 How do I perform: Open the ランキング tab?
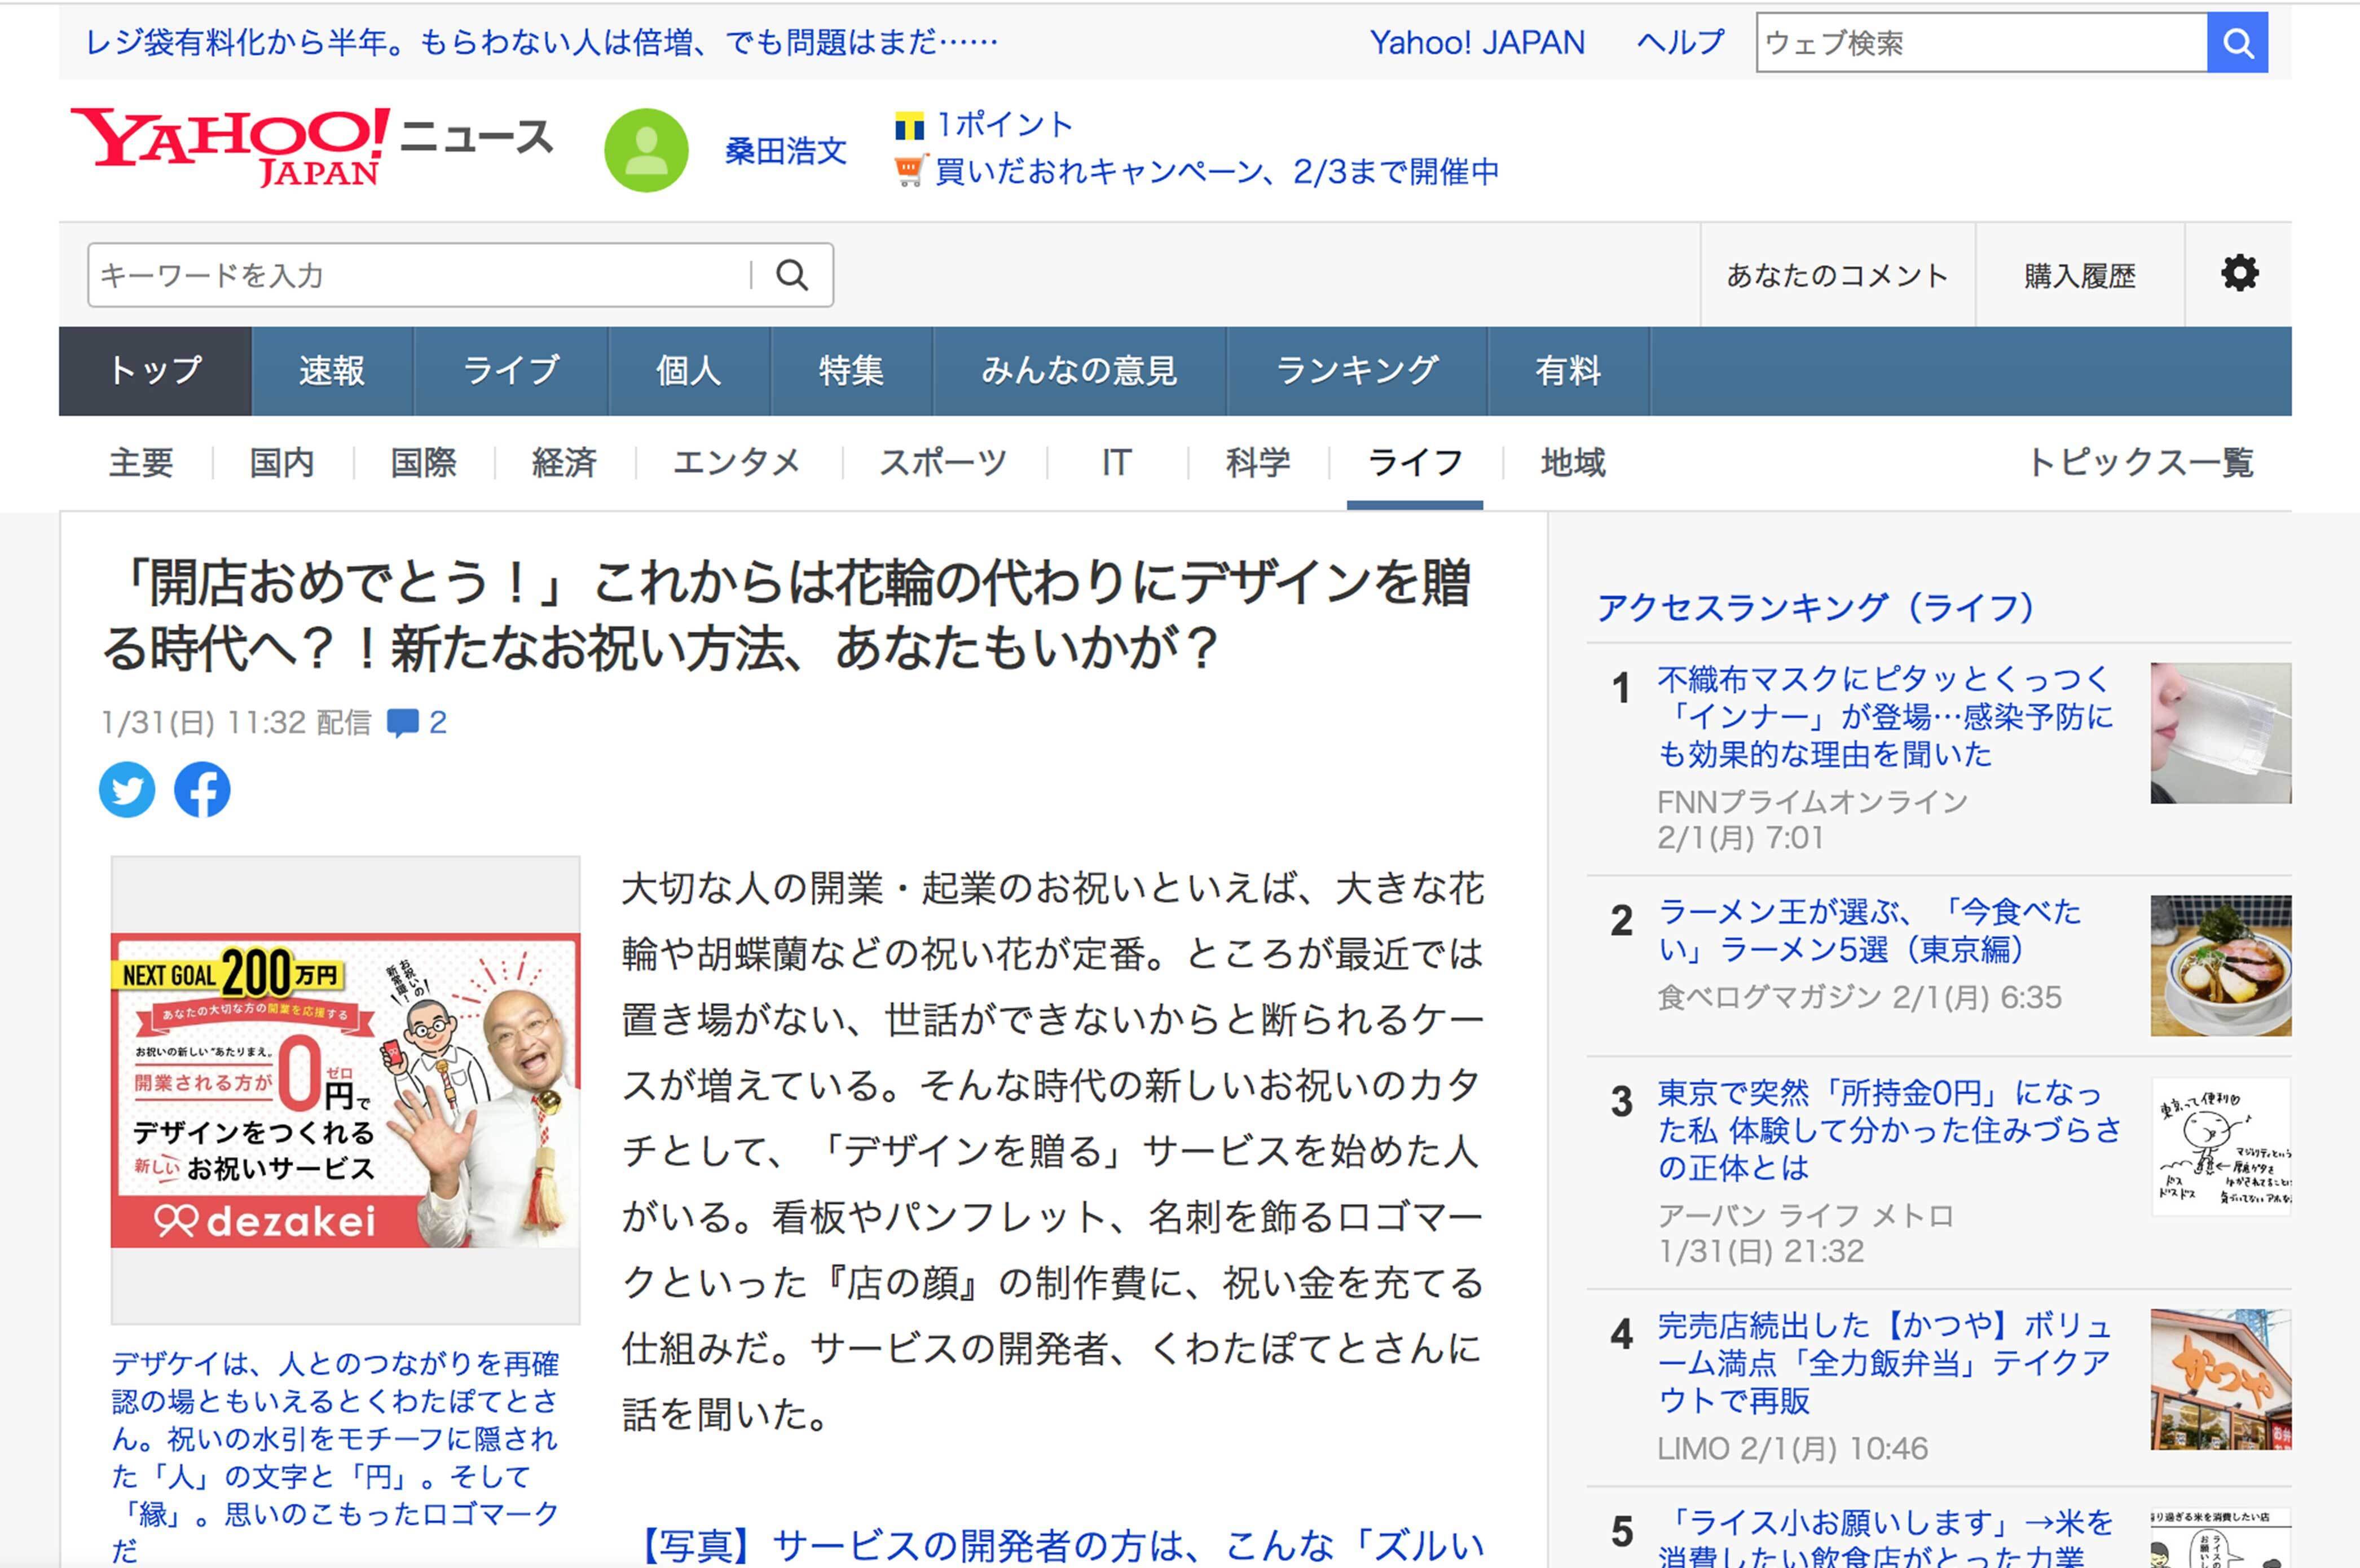pos(1357,371)
